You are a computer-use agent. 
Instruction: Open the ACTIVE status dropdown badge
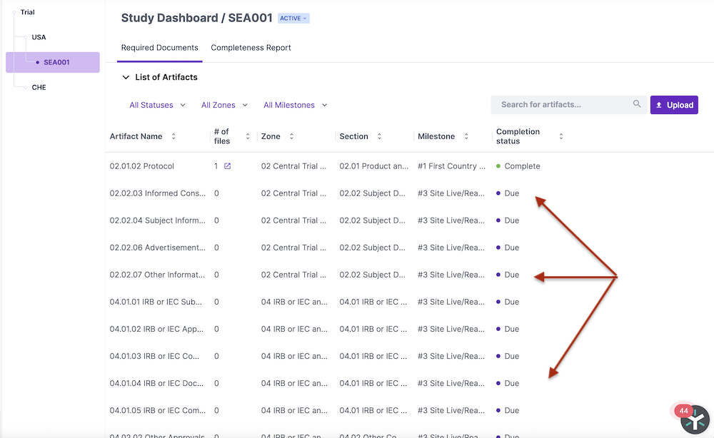(x=293, y=19)
